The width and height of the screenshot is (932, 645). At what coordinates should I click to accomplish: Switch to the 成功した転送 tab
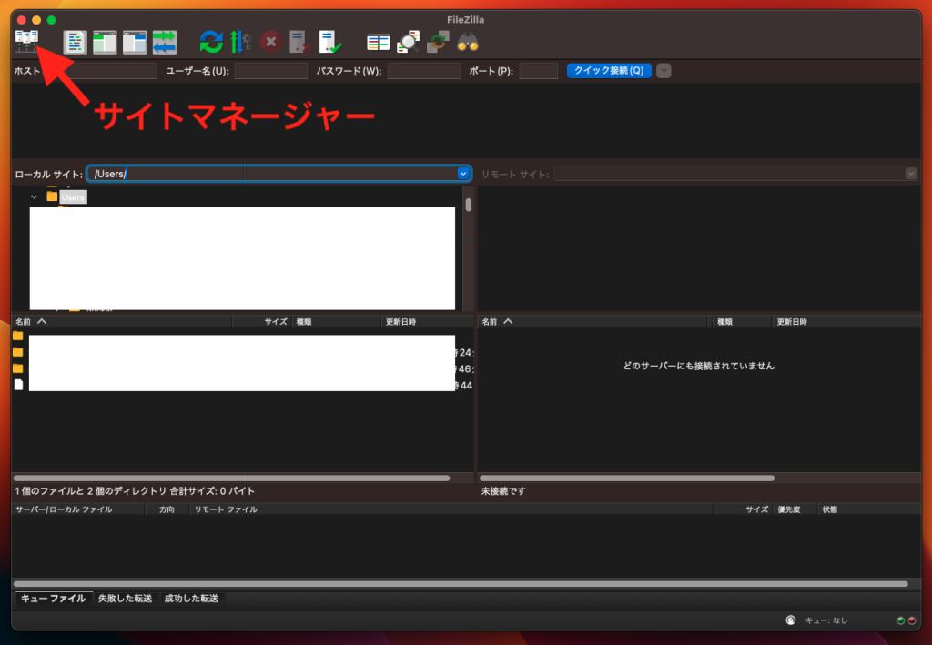[191, 599]
